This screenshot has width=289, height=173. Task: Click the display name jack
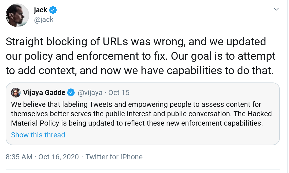(40, 10)
